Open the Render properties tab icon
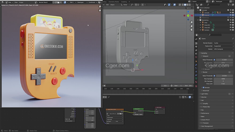The width and height of the screenshot is (235, 132). point(196,43)
